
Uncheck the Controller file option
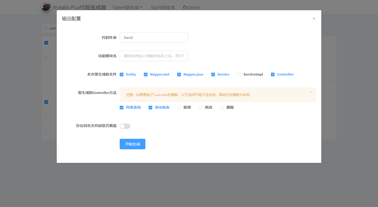[273, 75]
